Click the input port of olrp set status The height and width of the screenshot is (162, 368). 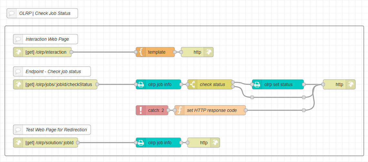252,84
